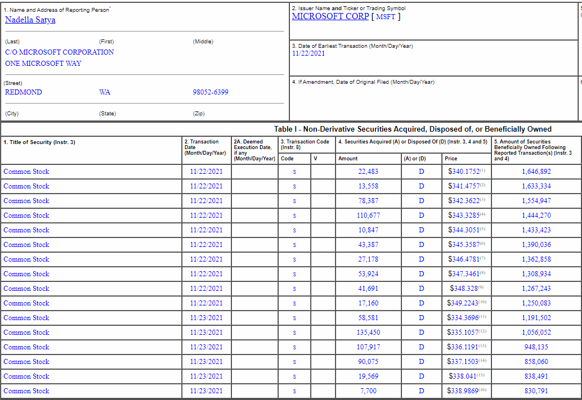The width and height of the screenshot is (582, 400).
Task: Click footnote (1) beside price $340.1752
Action: click(x=482, y=170)
